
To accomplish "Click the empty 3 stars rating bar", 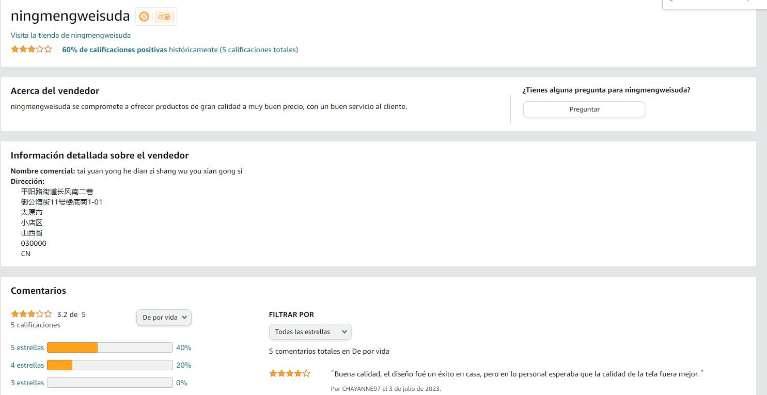I will click(109, 383).
